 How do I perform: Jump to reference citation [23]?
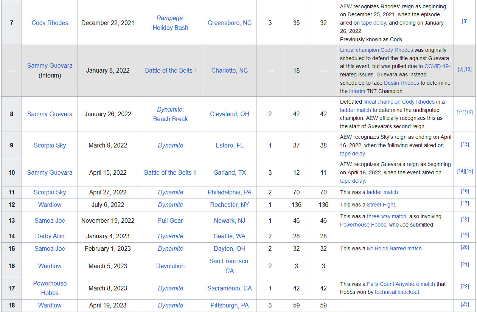coord(465,304)
